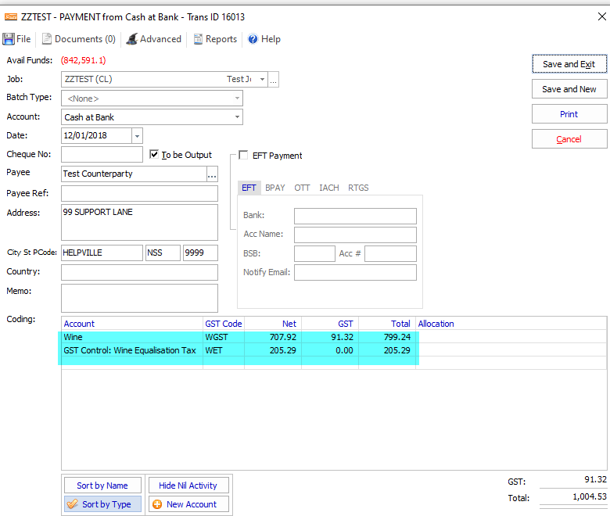Open the Account dropdown list
Screen dimensions: 610x516
pos(237,117)
